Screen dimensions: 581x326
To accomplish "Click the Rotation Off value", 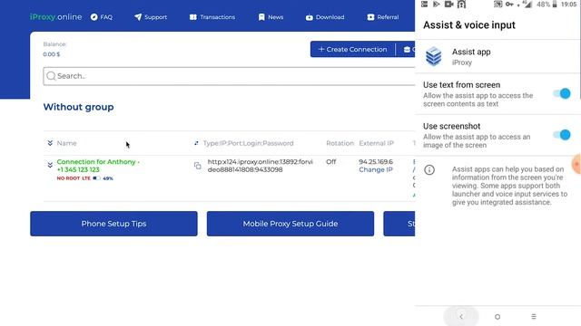I will (x=330, y=161).
